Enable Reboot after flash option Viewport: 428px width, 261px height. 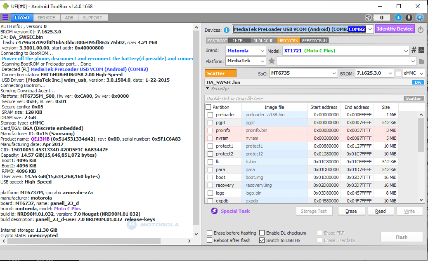coord(209,240)
